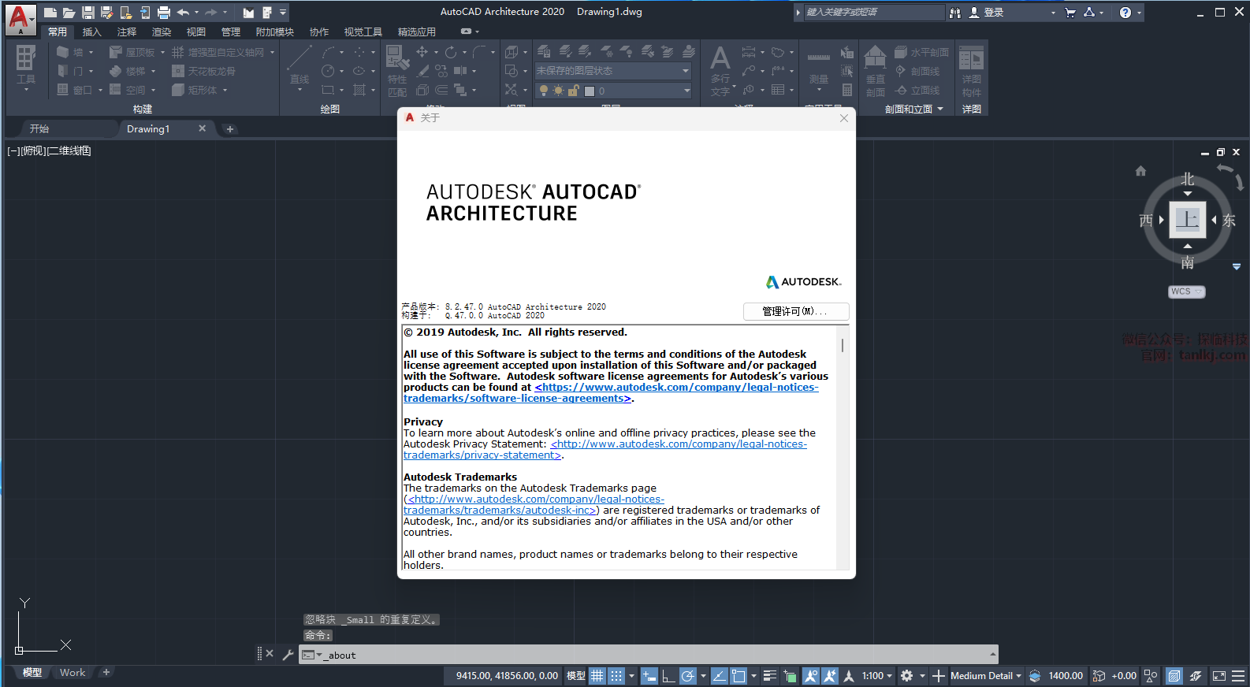
Task: Click the Plot printer icon
Action: [164, 13]
